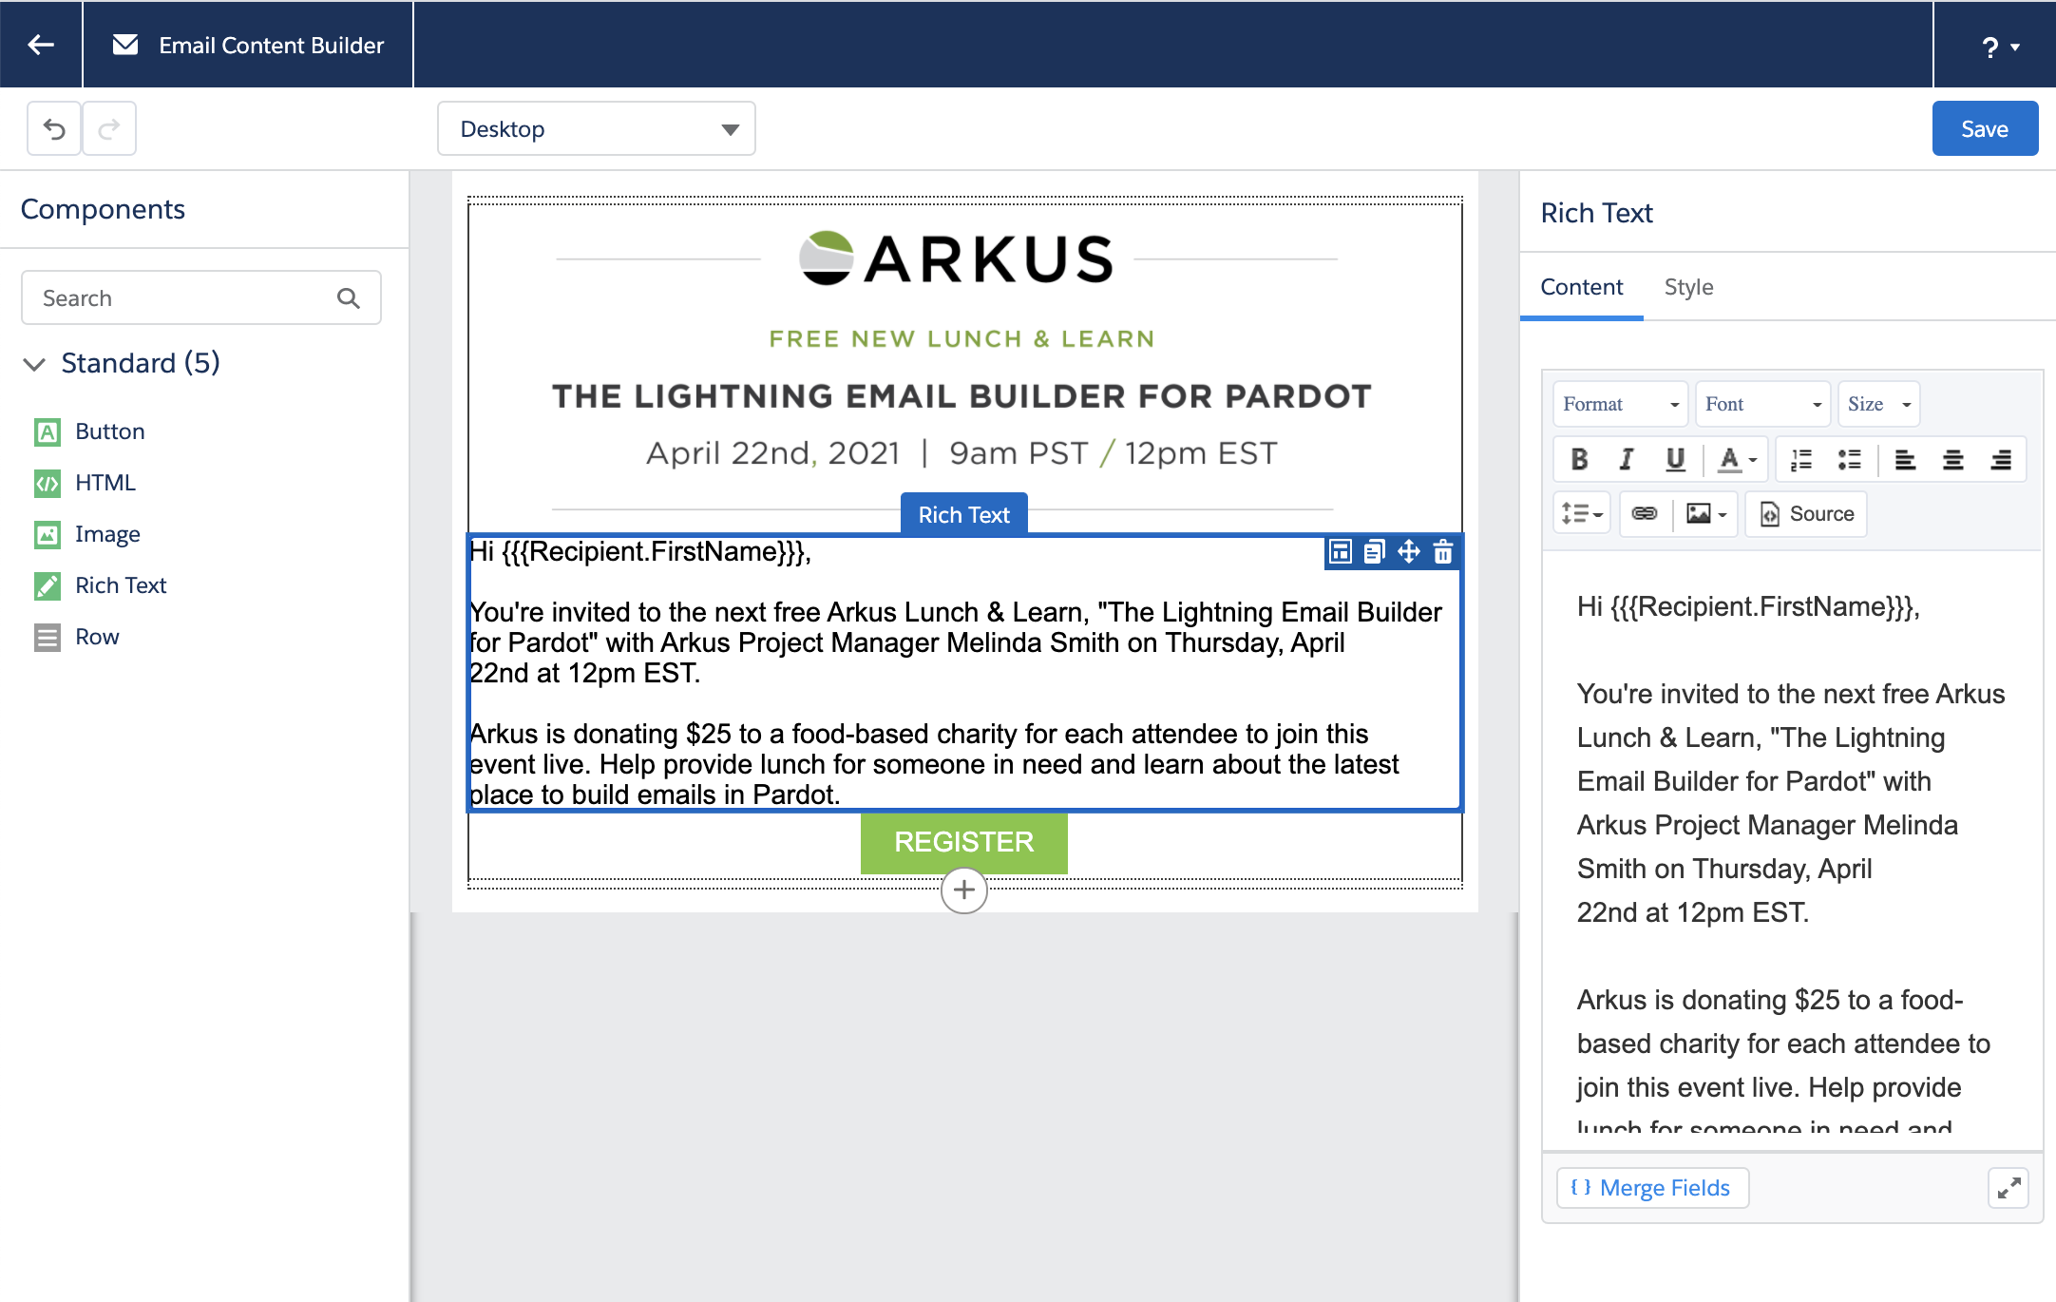Select Bold formatting in the rich text toolbar

(1578, 459)
